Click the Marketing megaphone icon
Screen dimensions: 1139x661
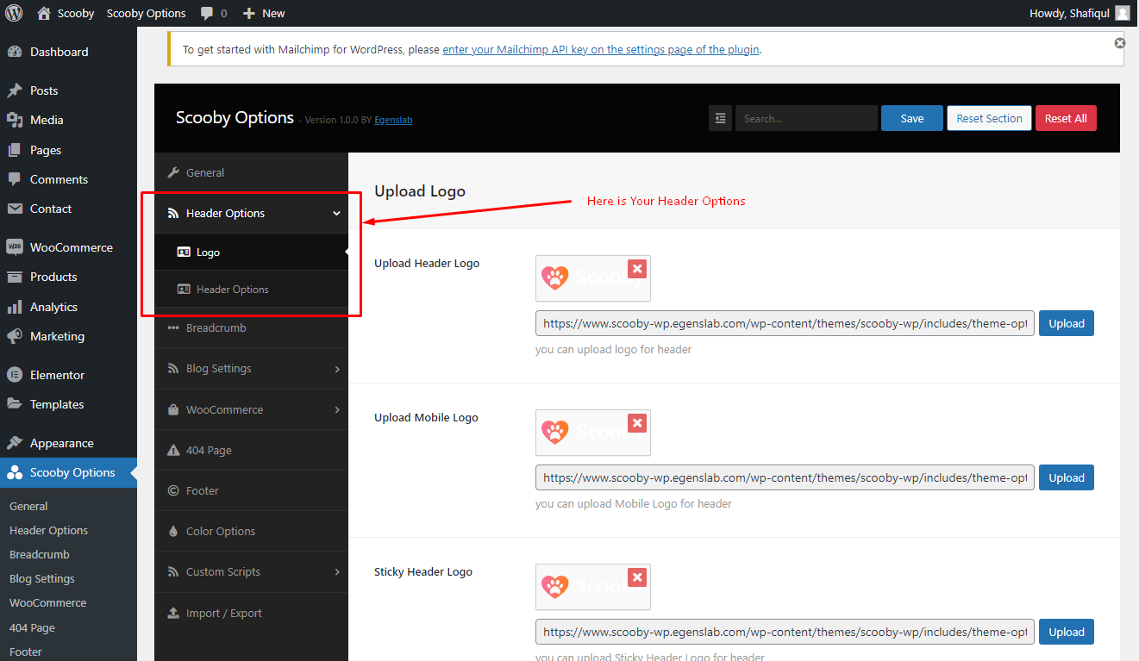pyautogui.click(x=15, y=336)
